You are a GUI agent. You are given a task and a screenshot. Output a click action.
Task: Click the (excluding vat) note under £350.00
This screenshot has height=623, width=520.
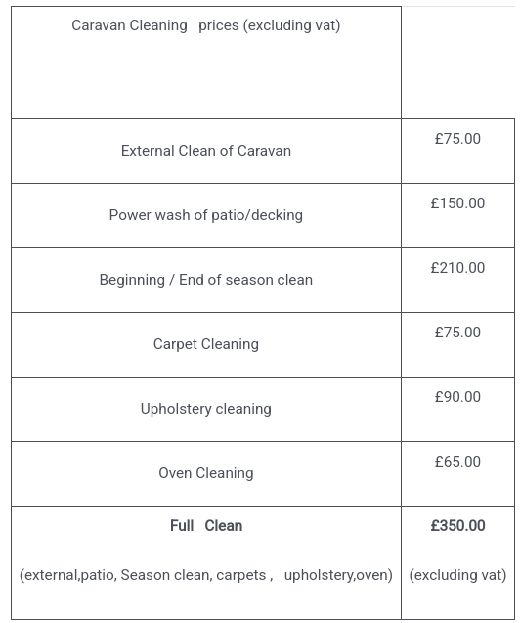457,575
